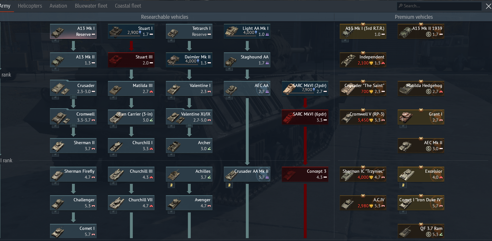The width and height of the screenshot is (492, 241).
Task: Focus the vehicle Search field
Action: pyautogui.click(x=439, y=6)
